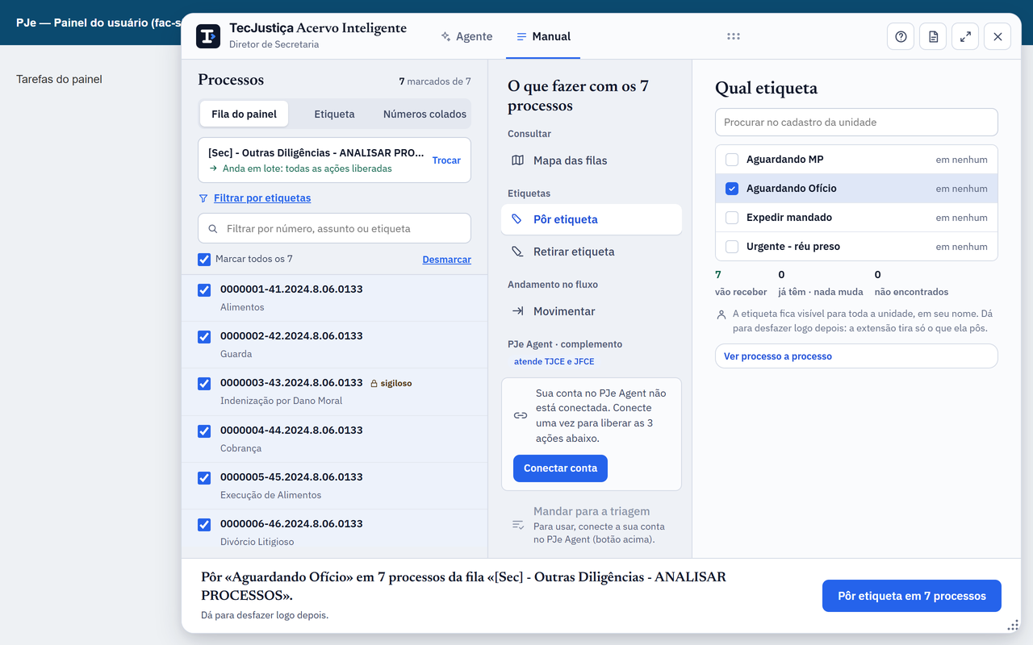The image size is (1033, 645).
Task: Select the Fila do painel tab
Action: pos(244,114)
